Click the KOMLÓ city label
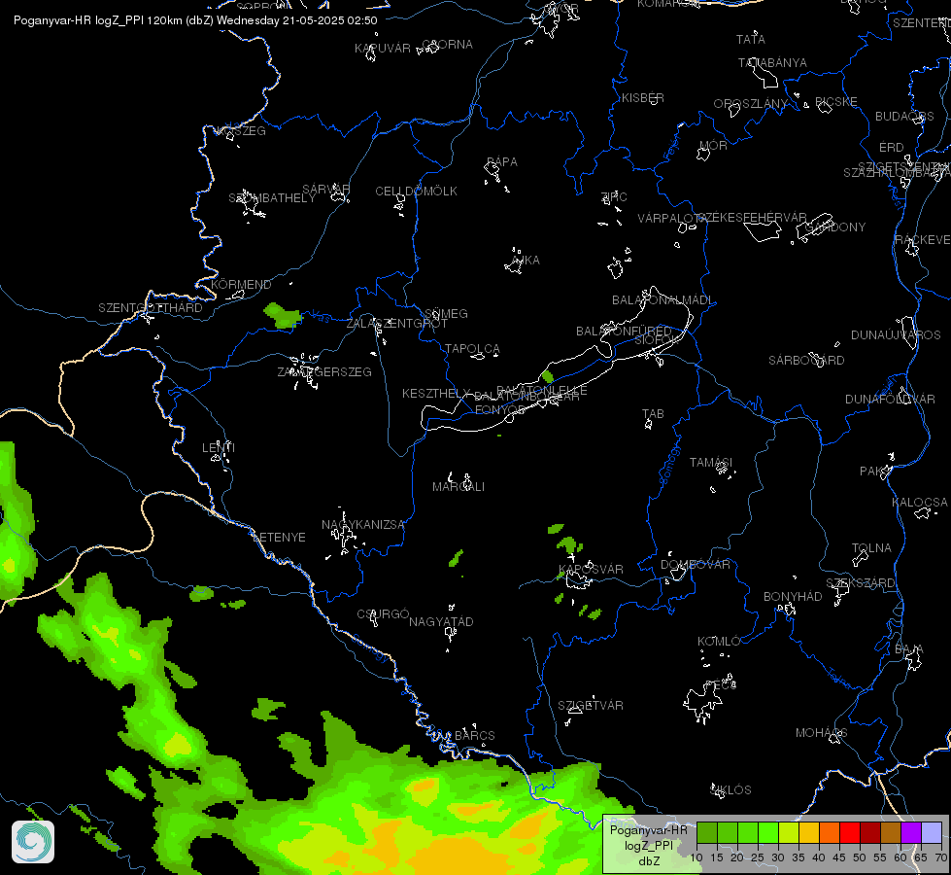 [719, 642]
